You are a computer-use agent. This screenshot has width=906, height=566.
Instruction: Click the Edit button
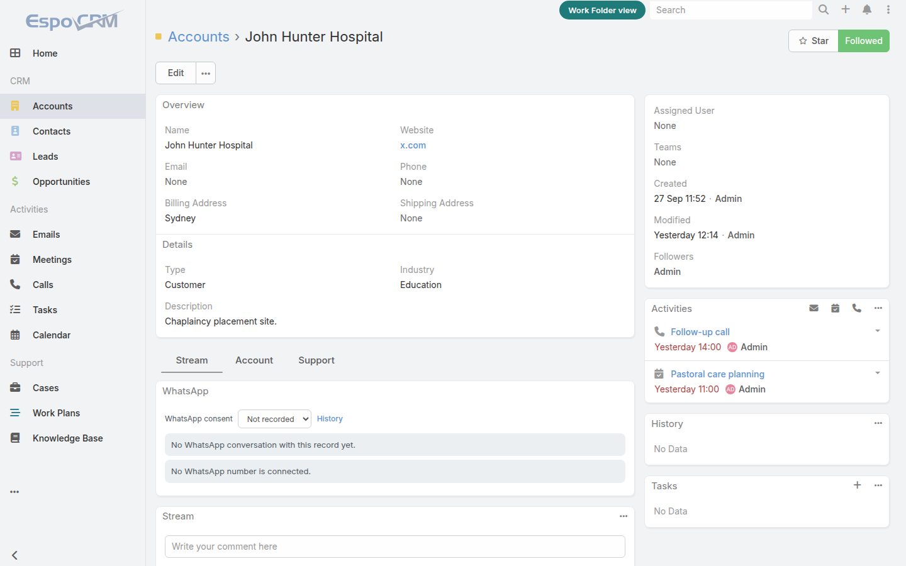[176, 73]
